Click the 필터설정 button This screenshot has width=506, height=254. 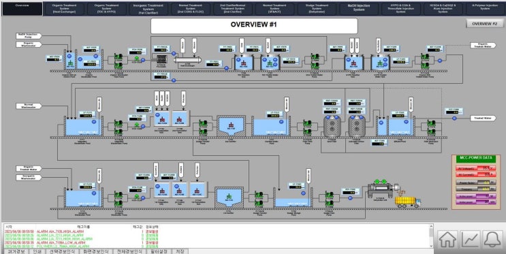[159, 251]
